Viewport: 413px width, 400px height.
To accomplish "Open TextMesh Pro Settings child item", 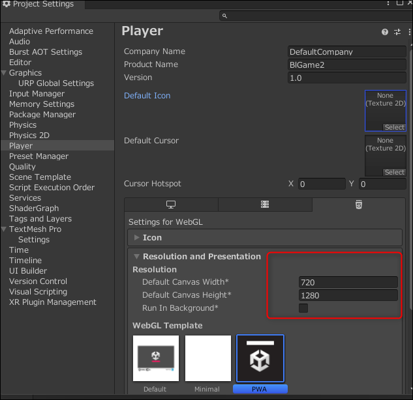I will (x=34, y=240).
